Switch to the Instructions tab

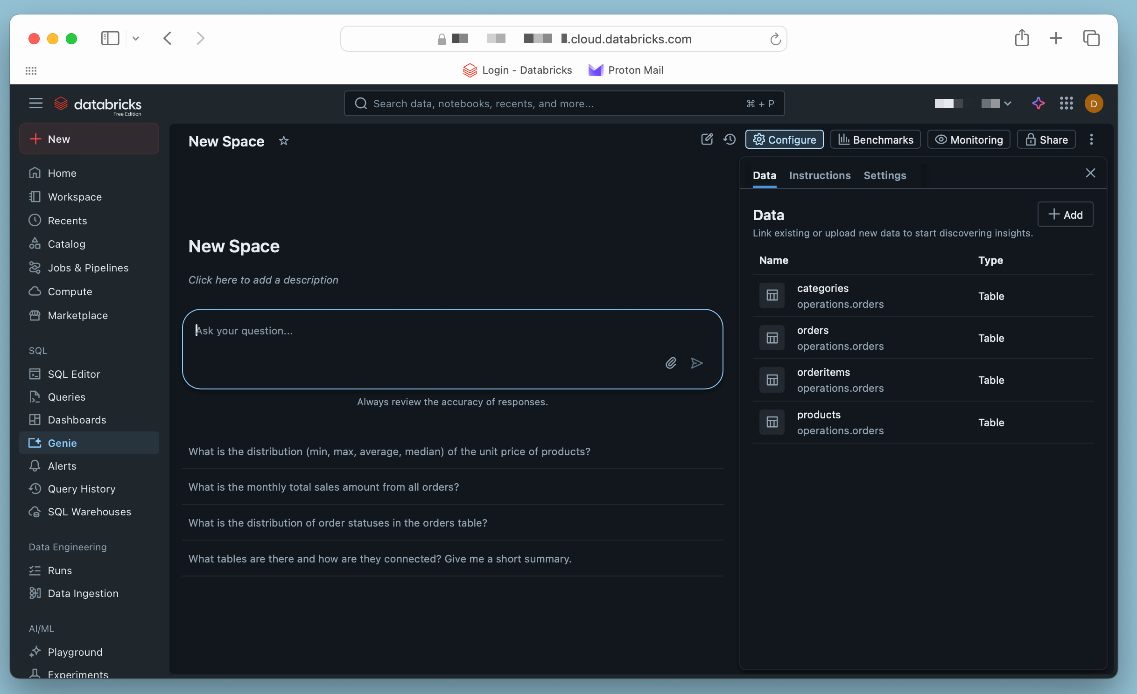point(820,175)
